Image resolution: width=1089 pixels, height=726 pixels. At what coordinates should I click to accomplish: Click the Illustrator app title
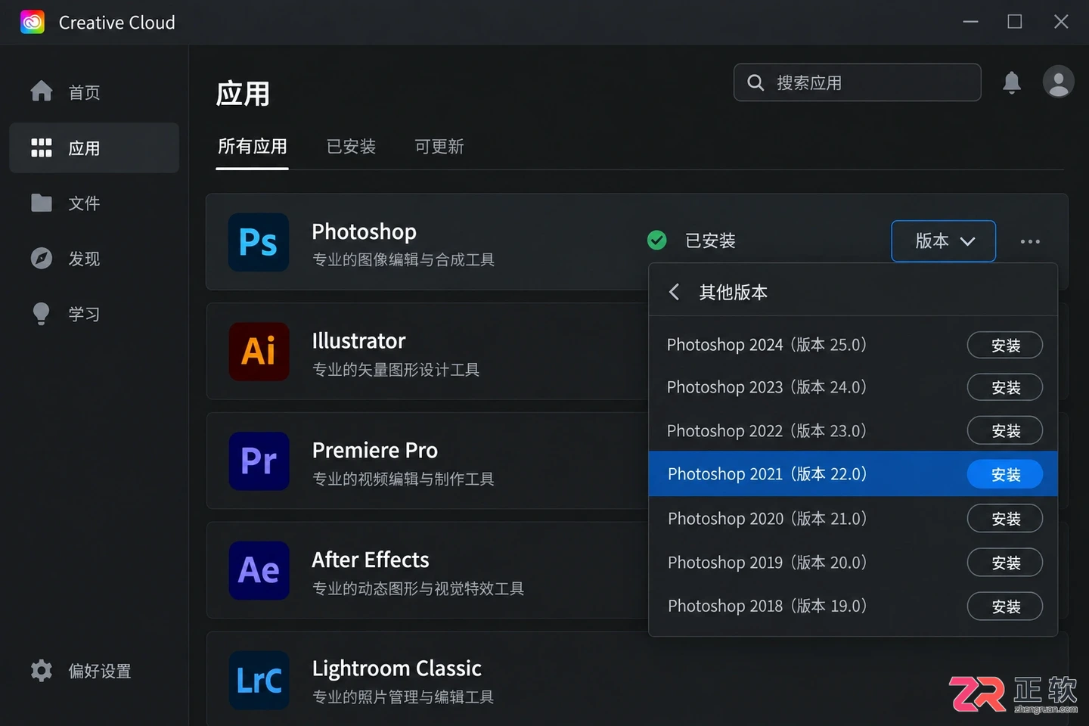358,341
